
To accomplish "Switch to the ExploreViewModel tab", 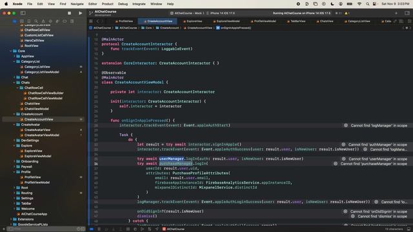I will point(227,21).
